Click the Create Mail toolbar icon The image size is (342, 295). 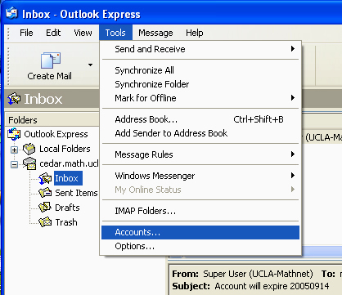(51, 60)
